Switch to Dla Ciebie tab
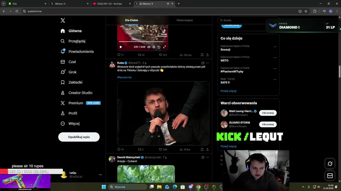 click(132, 20)
